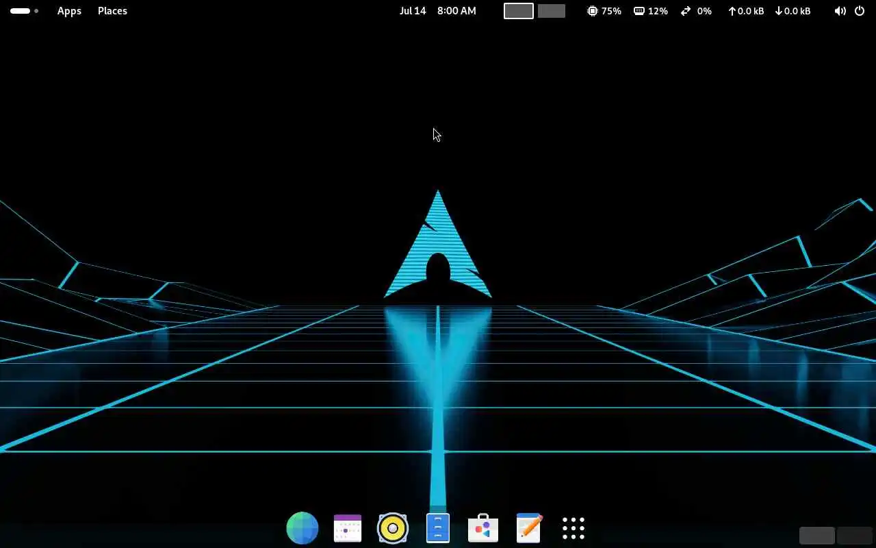
Task: Open the Text Editor notepad-and-pencil icon
Action: click(528, 528)
